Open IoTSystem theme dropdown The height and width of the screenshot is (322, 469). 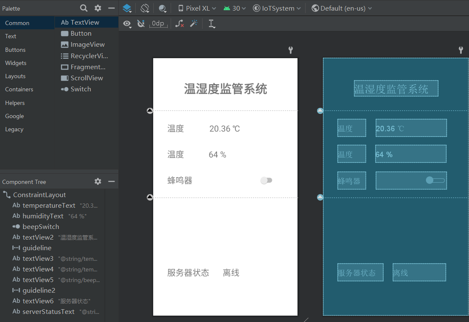[x=277, y=8]
